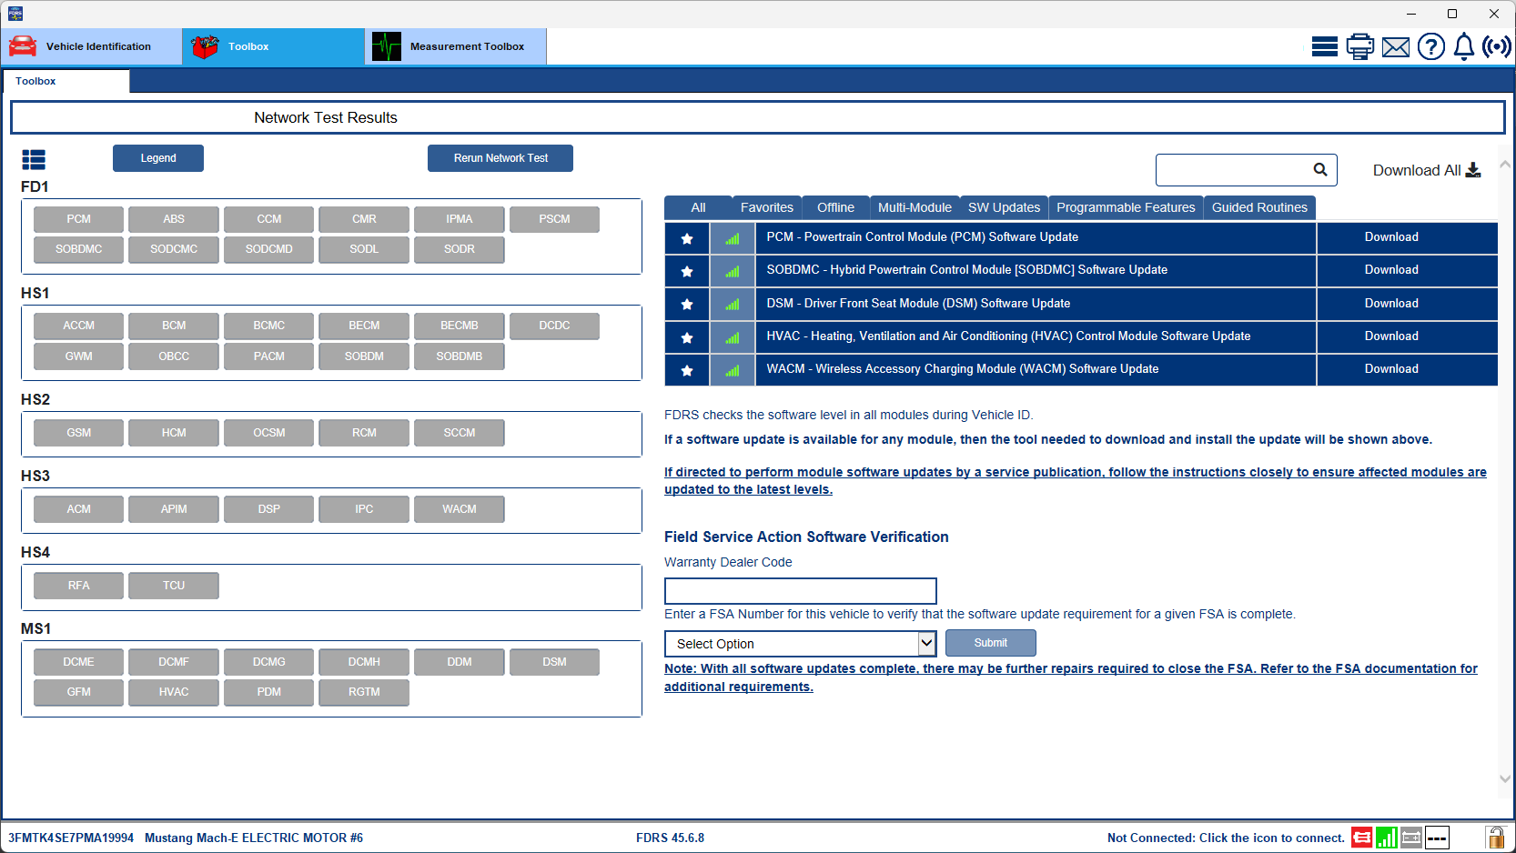Select the RGTM module under MS1
Screen dimensions: 1516x853
[x=364, y=692]
